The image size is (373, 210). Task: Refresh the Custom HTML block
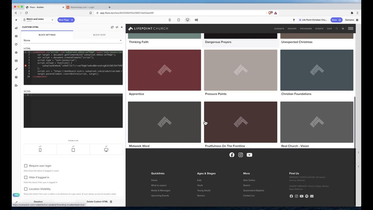[x=112, y=27]
